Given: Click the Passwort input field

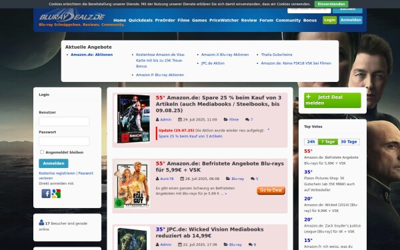Looking at the screenshot, I should 64,141.
